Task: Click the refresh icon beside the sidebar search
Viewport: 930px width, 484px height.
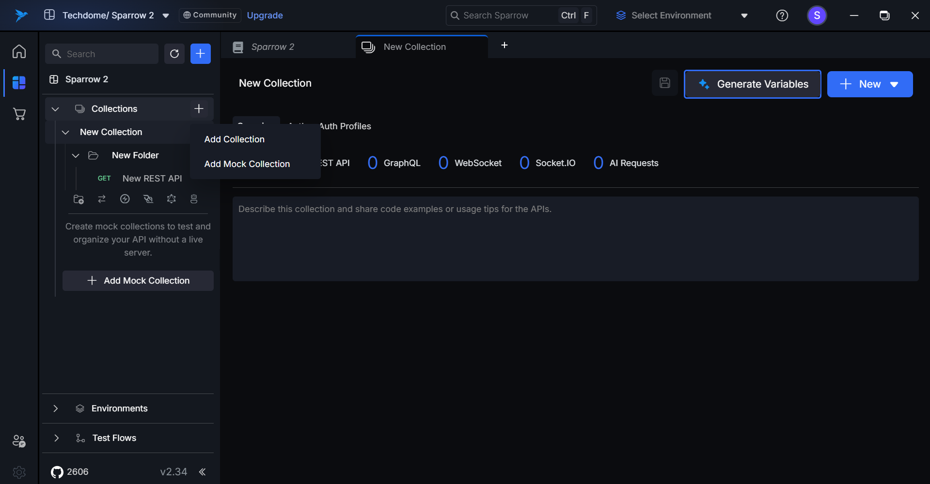Action: [x=174, y=54]
